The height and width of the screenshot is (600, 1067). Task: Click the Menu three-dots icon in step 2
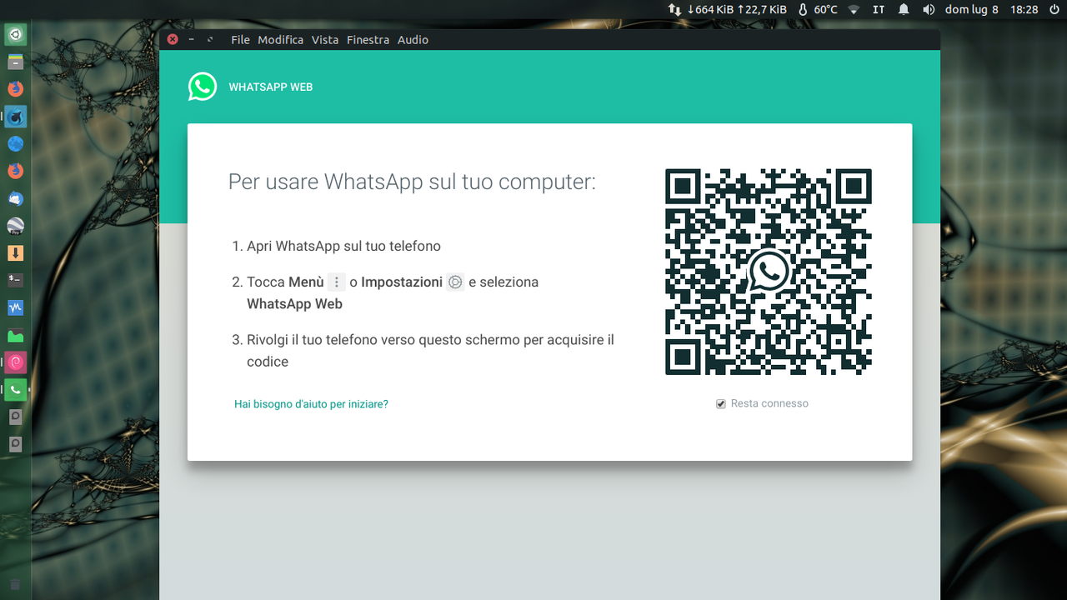[337, 282]
